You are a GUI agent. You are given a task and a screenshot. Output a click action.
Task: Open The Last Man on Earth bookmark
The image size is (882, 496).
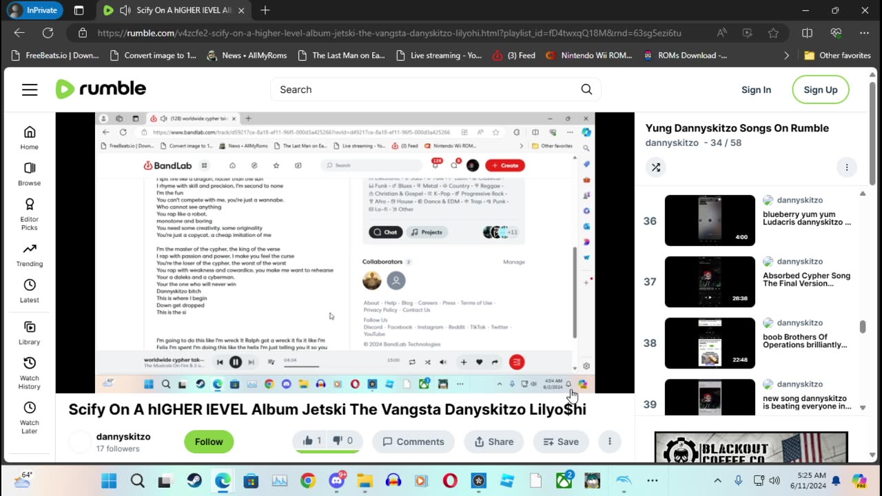341,55
